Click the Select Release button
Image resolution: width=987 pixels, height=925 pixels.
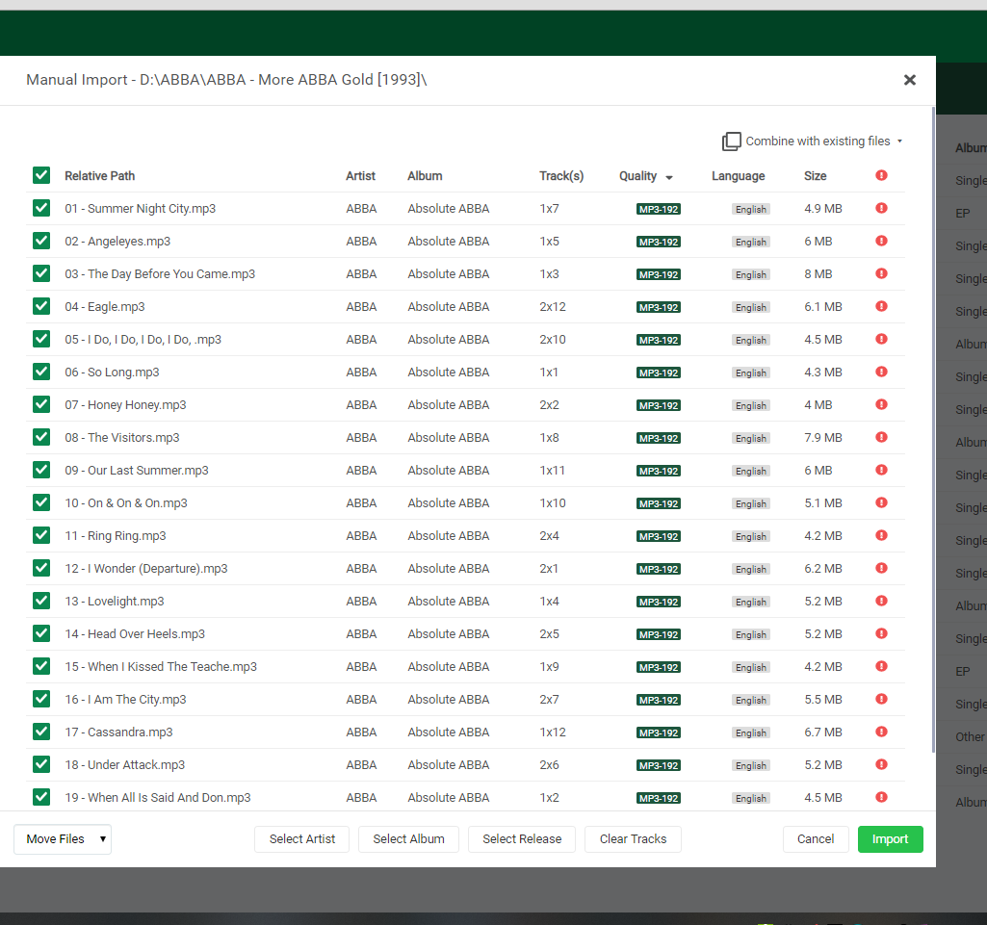coord(522,839)
